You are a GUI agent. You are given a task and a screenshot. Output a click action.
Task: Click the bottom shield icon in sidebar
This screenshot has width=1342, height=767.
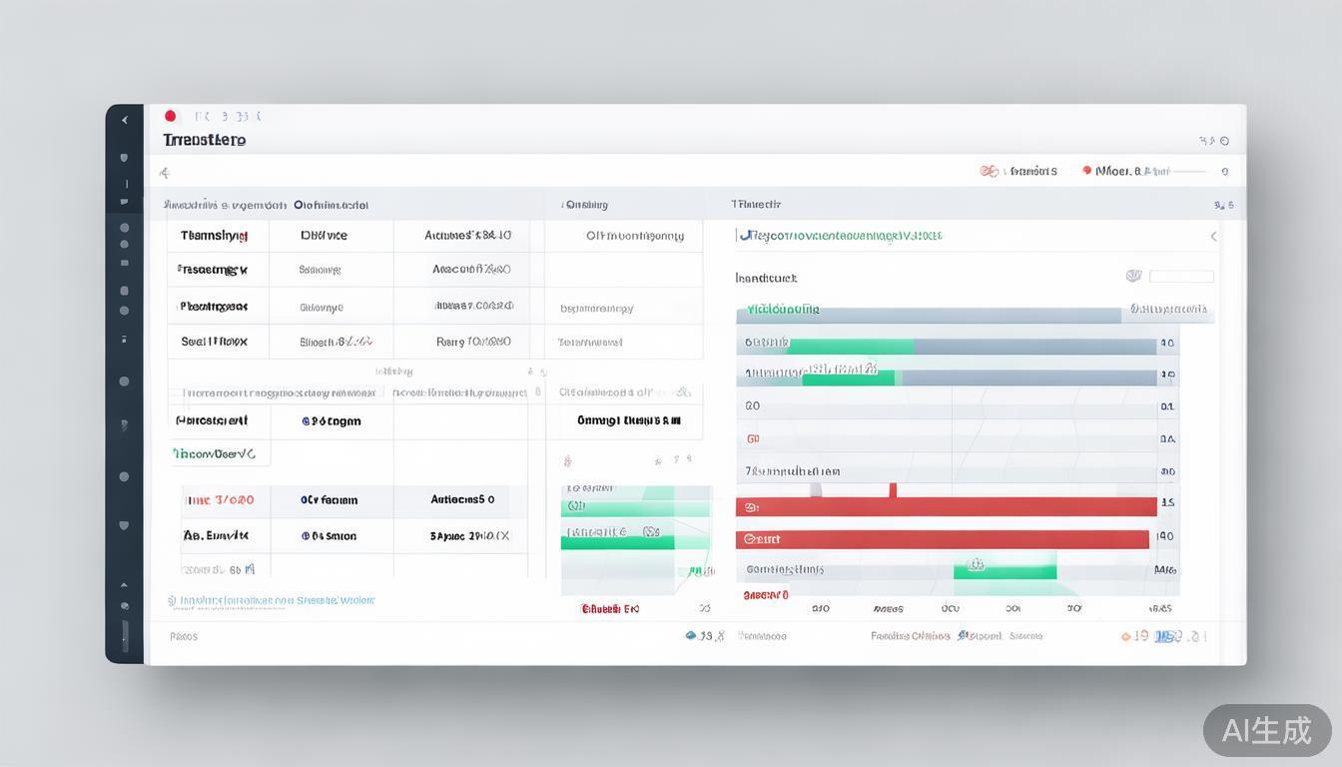(x=124, y=525)
